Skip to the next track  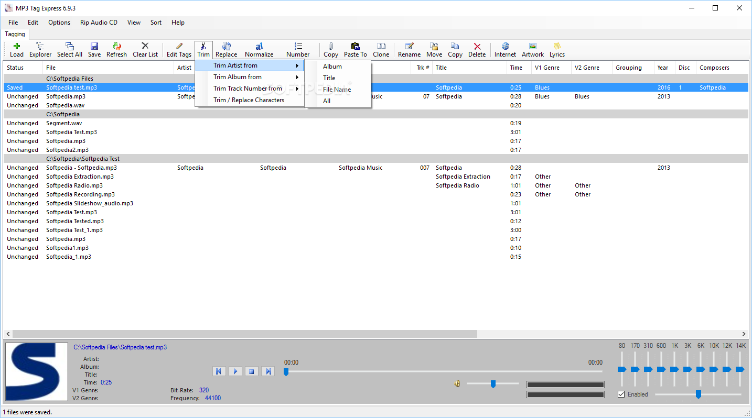268,371
